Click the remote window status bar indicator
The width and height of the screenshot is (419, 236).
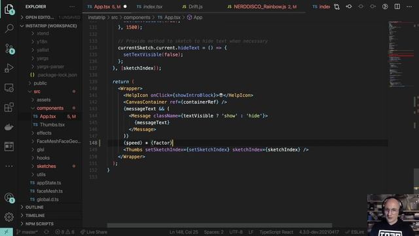click(7, 232)
